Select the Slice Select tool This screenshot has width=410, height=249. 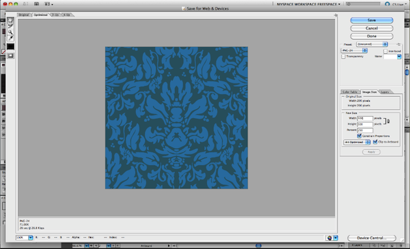[x=10, y=26]
